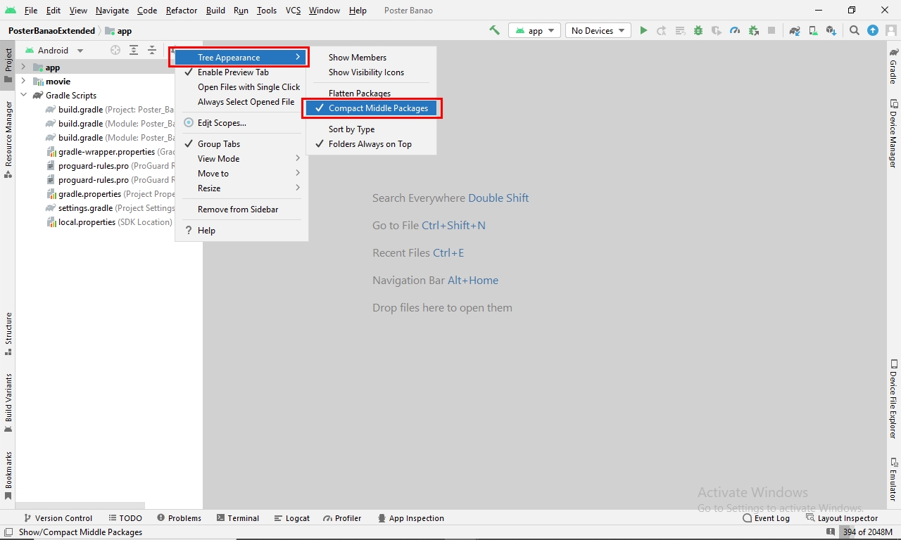This screenshot has height=540, width=901.
Task: Open the SDK Manager icon
Action: coord(831,30)
